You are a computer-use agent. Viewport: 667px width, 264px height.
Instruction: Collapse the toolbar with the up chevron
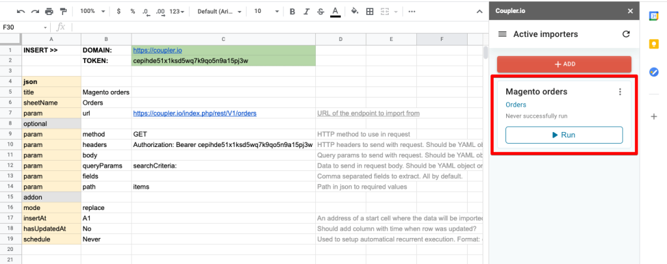(x=479, y=12)
